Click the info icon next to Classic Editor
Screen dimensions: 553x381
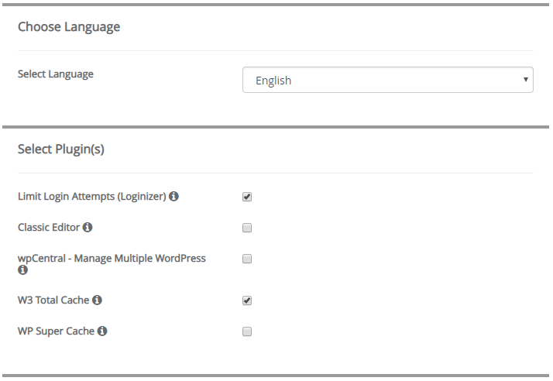88,227
